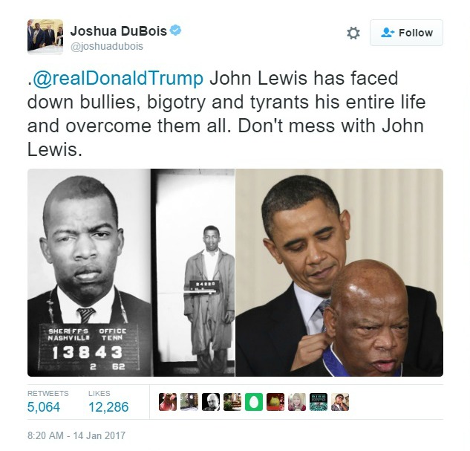470x451 pixels.
Task: Open the last liker avatar
Action: pos(340,402)
